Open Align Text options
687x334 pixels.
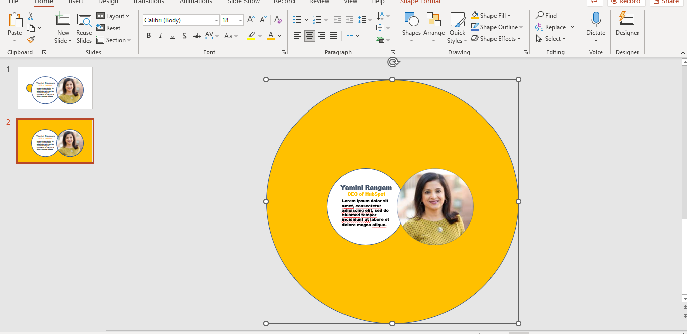383,28
